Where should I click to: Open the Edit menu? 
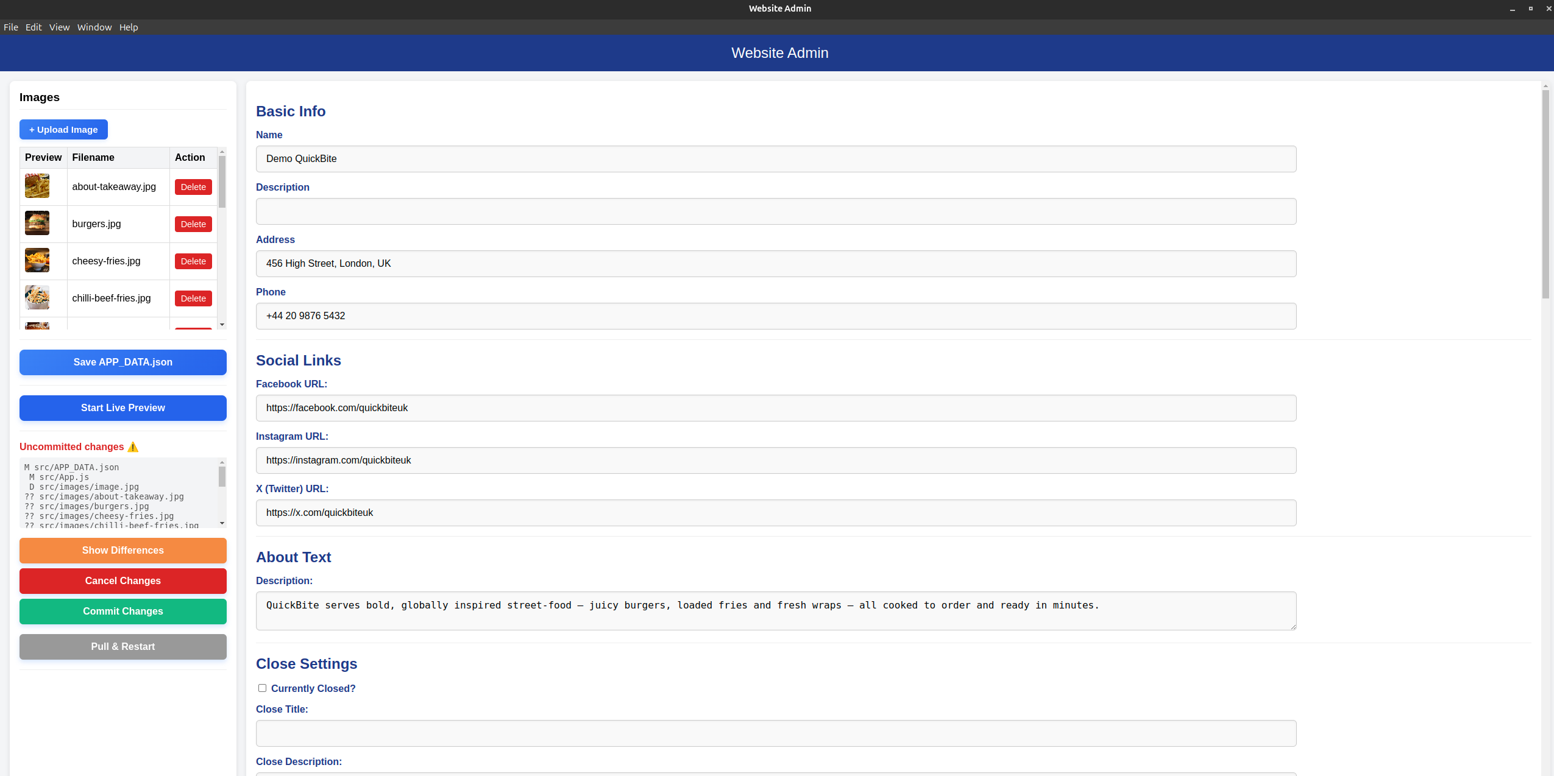33,27
